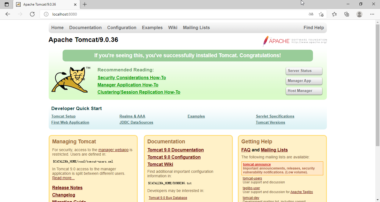Open the tomcat-users mailing list link
This screenshot has height=202, width=380.
coord(252,178)
